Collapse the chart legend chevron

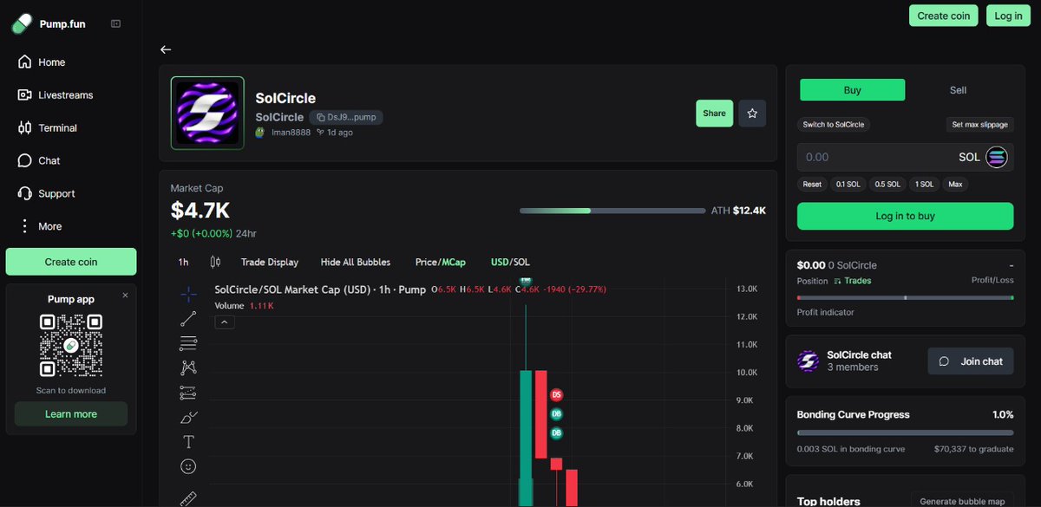pos(224,322)
